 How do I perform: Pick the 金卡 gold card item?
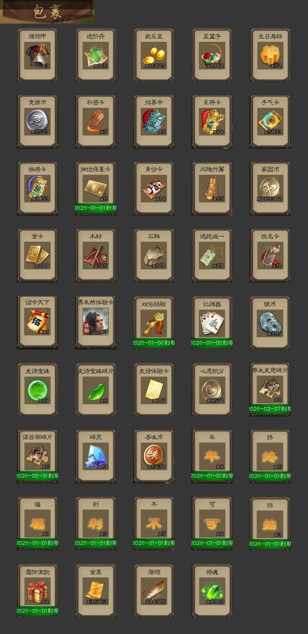(x=37, y=256)
